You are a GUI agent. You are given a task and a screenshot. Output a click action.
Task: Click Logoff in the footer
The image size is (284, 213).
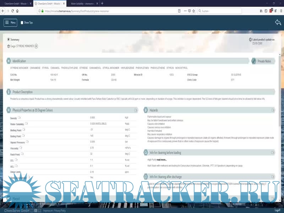[x=277, y=211]
